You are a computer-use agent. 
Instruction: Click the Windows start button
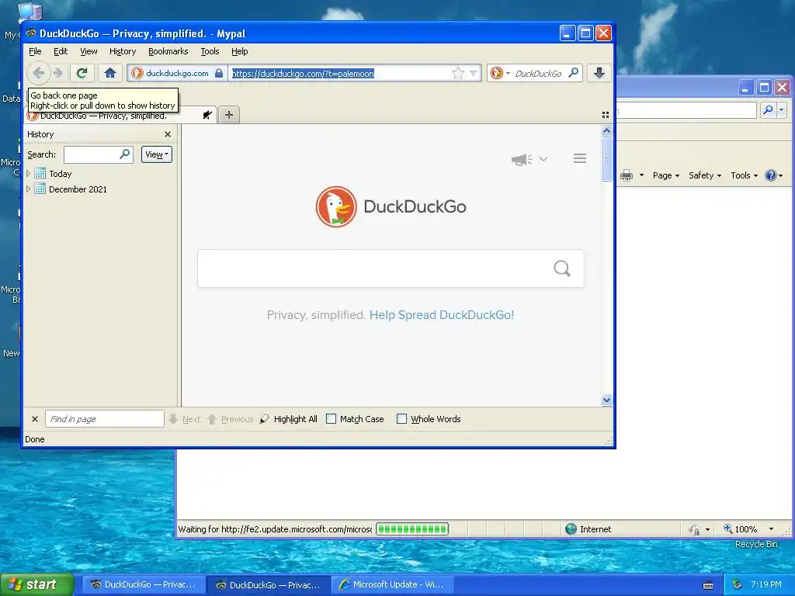36,584
